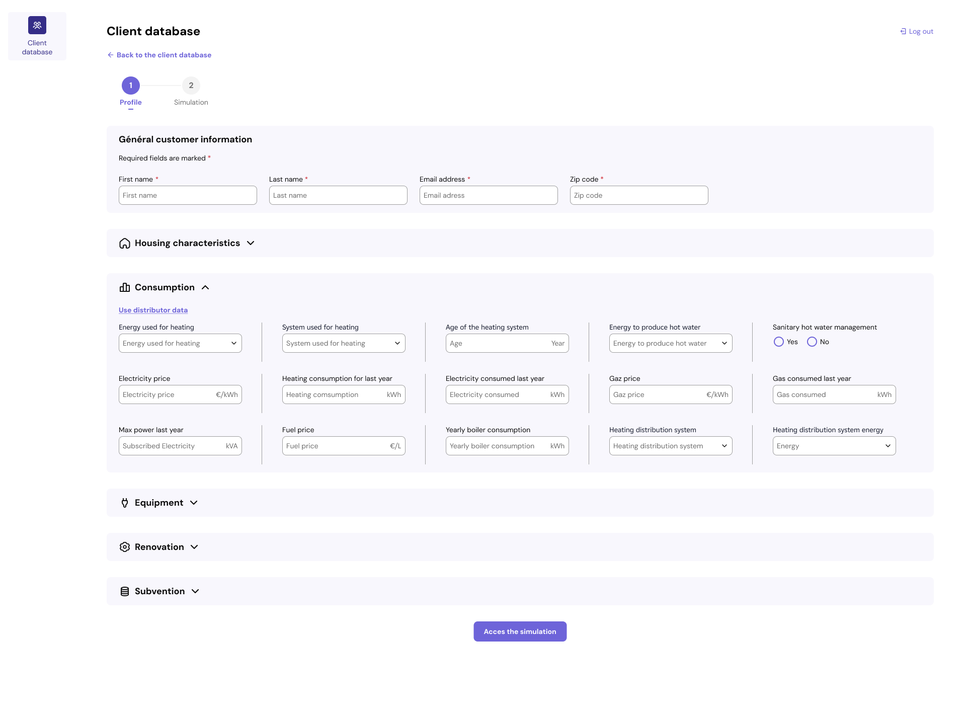
Task: Focus the Yearly boiler consumption field
Action: 507,446
